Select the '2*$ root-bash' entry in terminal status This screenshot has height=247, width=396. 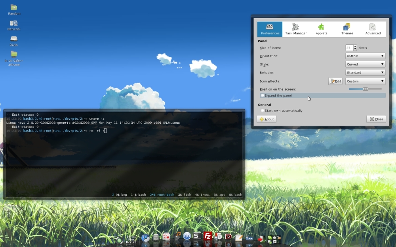(x=162, y=194)
